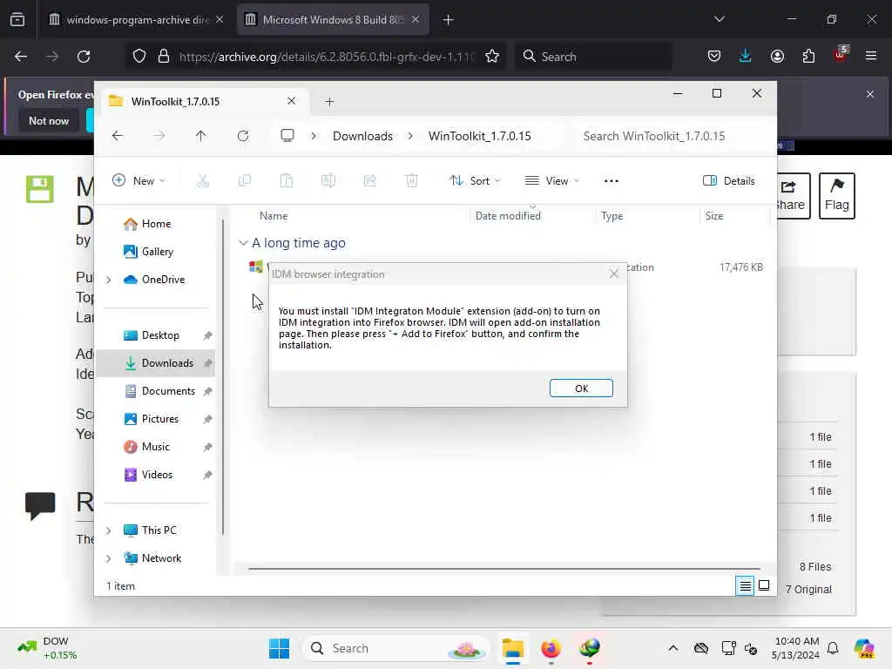Click Downloads in the Explorer breadcrumb
This screenshot has width=892, height=669.
tap(362, 136)
